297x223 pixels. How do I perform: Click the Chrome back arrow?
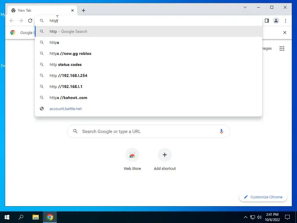pos(12,21)
